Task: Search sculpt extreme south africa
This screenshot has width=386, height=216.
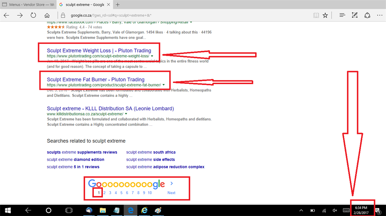Action: click(151, 152)
